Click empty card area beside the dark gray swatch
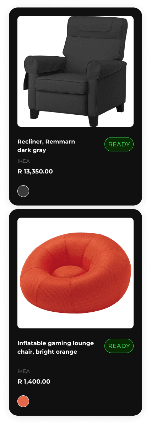Screen dimensions: 151x426 [81, 191]
